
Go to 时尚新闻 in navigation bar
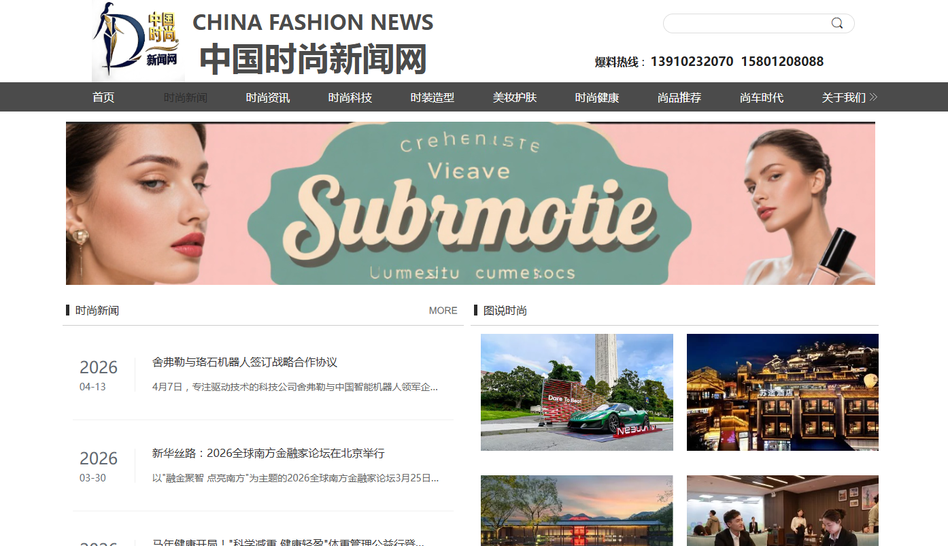point(186,97)
